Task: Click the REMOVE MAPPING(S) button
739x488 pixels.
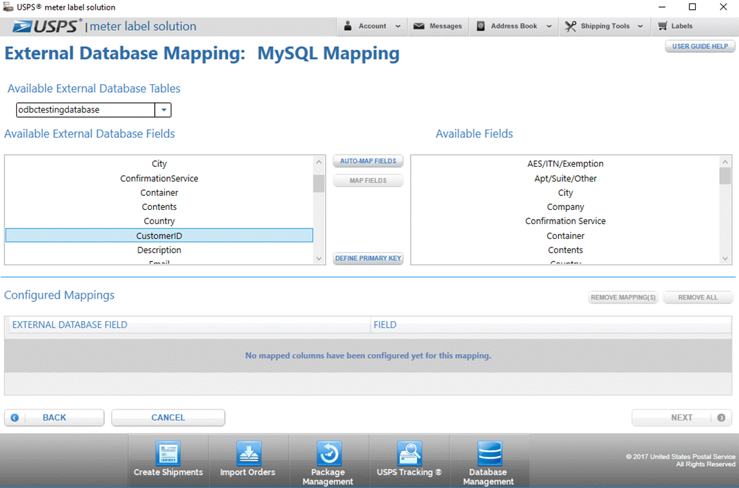Action: click(x=623, y=297)
